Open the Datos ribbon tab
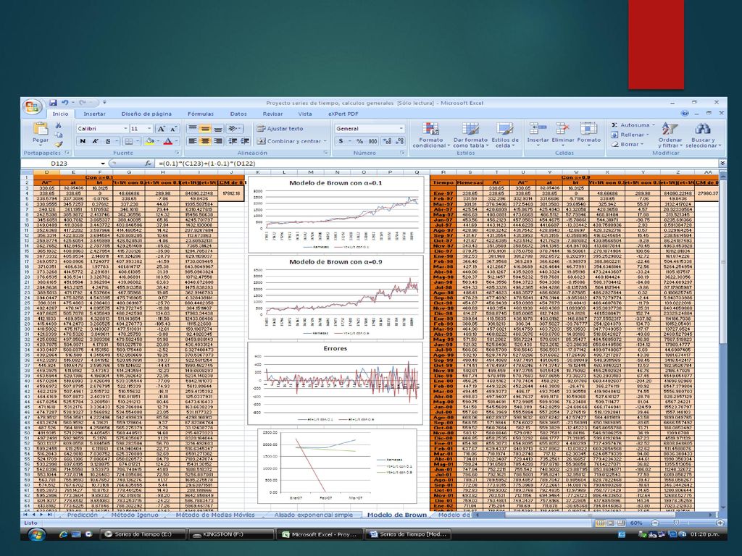This screenshot has width=742, height=556. click(238, 114)
